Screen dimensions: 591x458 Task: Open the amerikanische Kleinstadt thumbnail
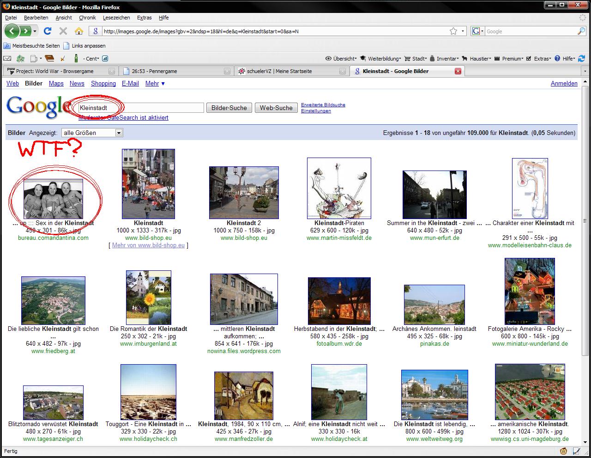(x=530, y=392)
